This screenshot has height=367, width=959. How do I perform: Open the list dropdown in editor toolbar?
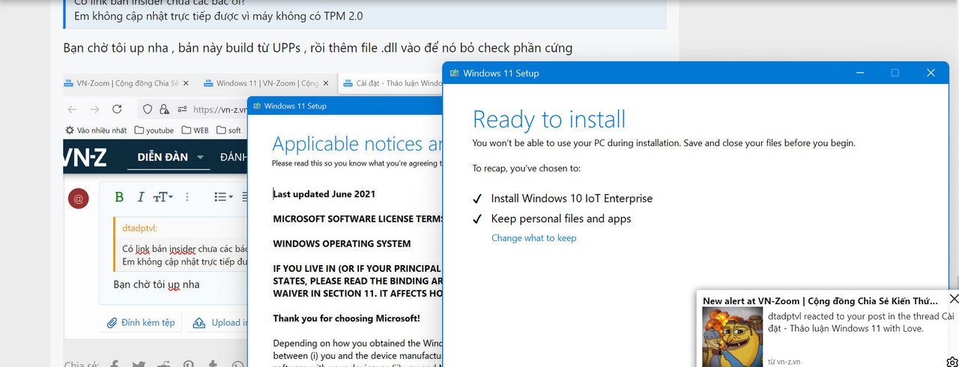[x=223, y=197]
